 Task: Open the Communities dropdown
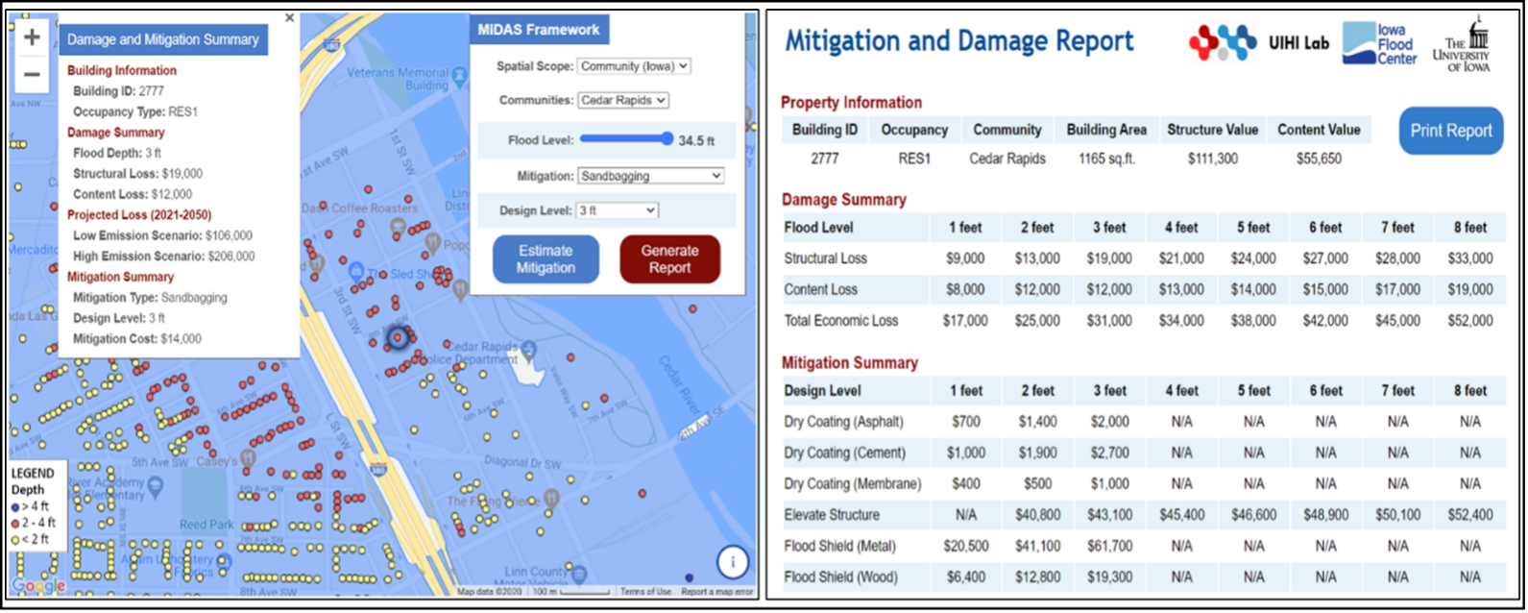coord(622,100)
